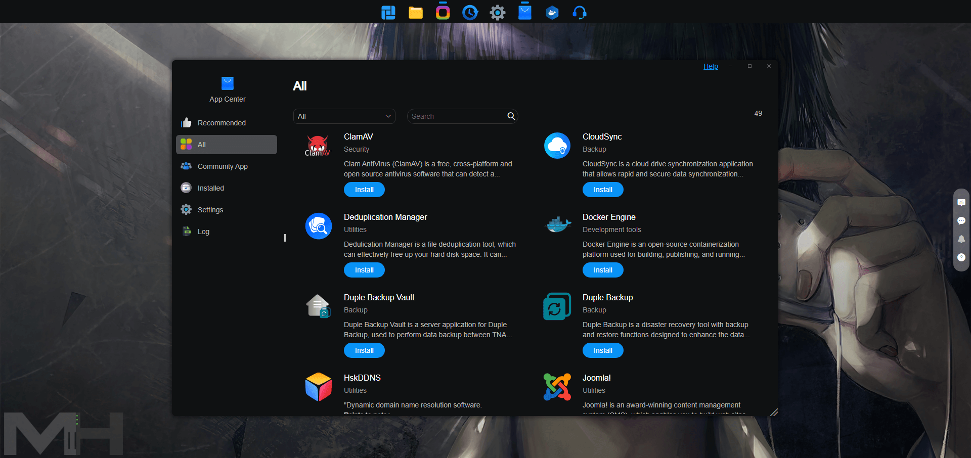The height and width of the screenshot is (458, 971).
Task: Open Joomla! title
Action: (597, 378)
